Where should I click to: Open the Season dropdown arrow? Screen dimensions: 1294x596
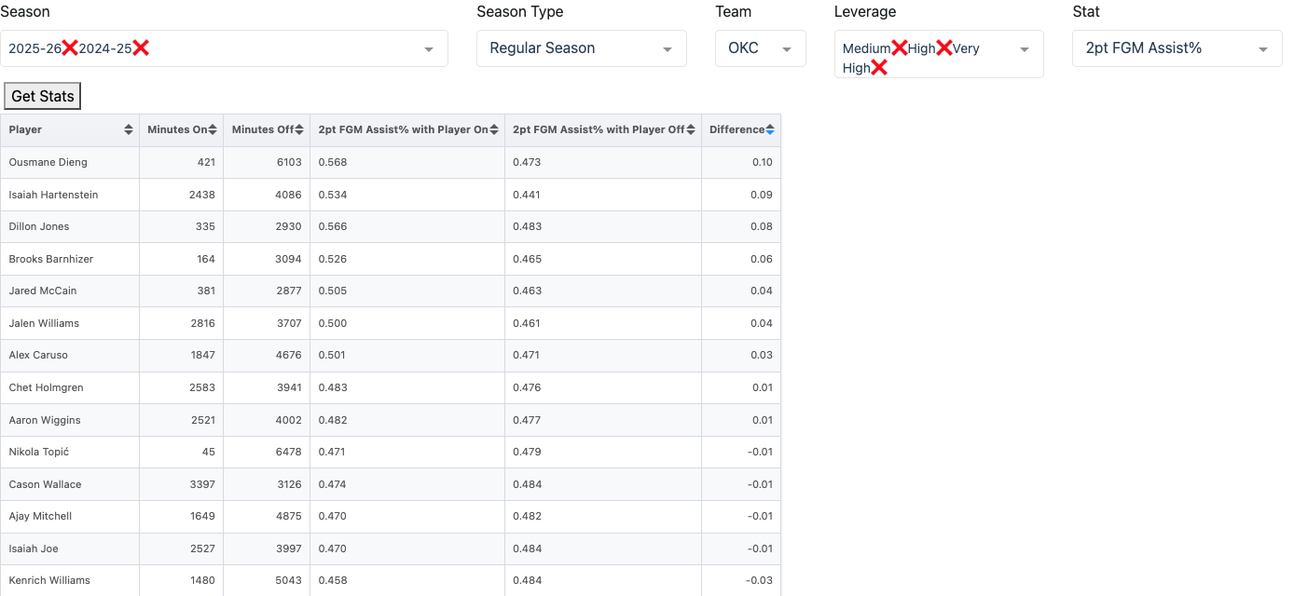(429, 49)
